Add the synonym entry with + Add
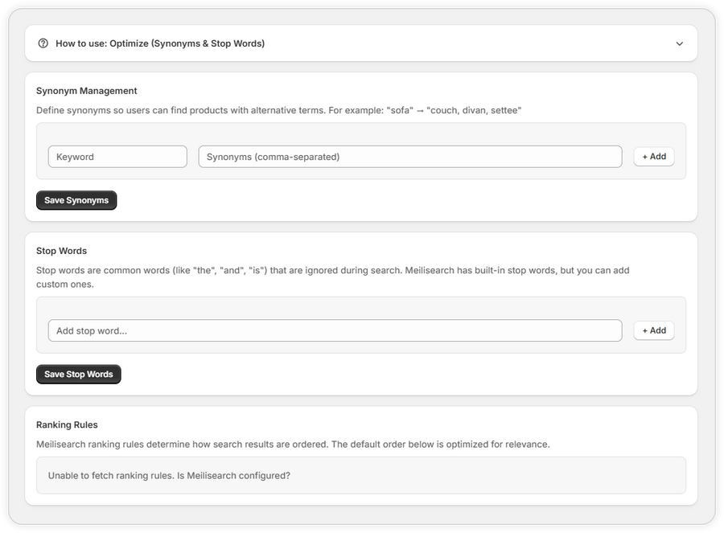The image size is (724, 533). 654,157
